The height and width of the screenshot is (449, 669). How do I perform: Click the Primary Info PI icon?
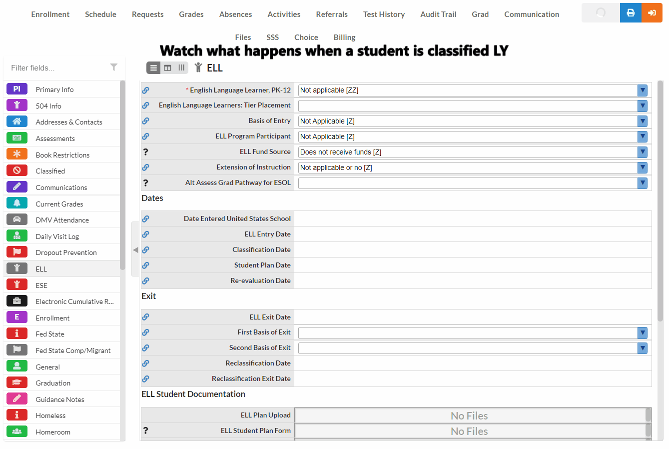17,89
